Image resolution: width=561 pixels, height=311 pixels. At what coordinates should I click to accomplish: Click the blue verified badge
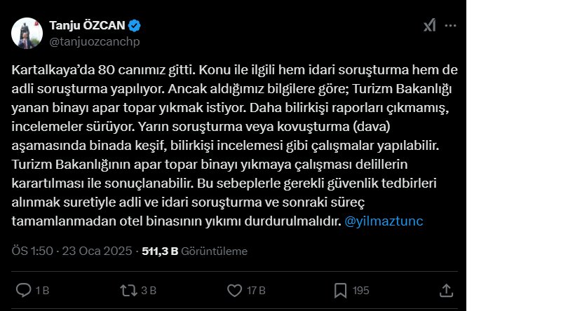[135, 26]
